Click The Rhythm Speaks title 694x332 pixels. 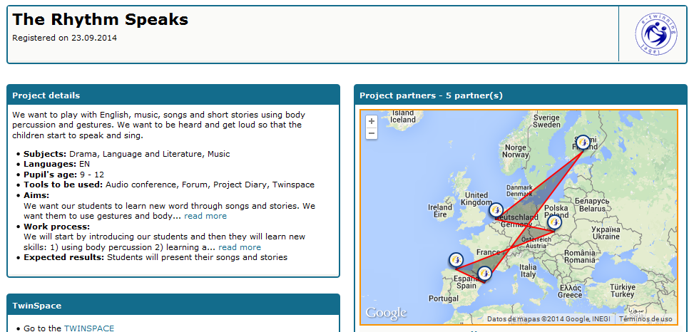101,19
